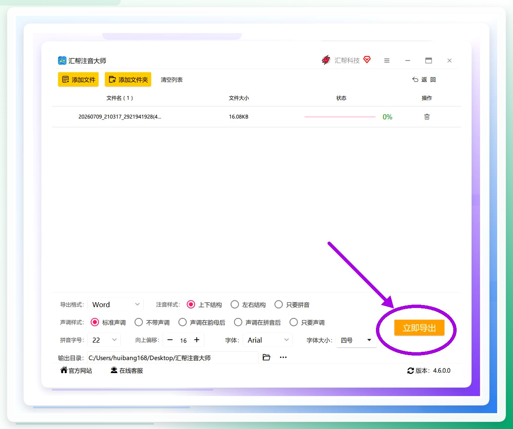Select 声调在韵母后 tone style

pyautogui.click(x=202, y=322)
